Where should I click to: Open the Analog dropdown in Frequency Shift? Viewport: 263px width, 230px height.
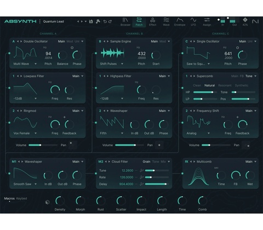[x=198, y=133]
